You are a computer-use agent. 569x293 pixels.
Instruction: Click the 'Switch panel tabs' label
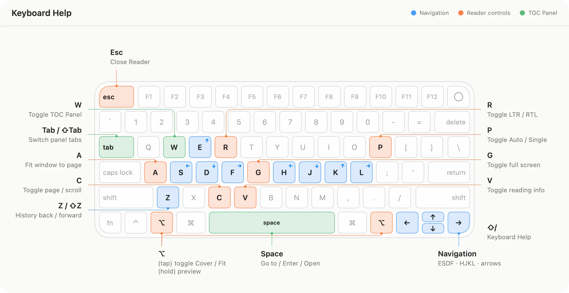pyautogui.click(x=55, y=140)
